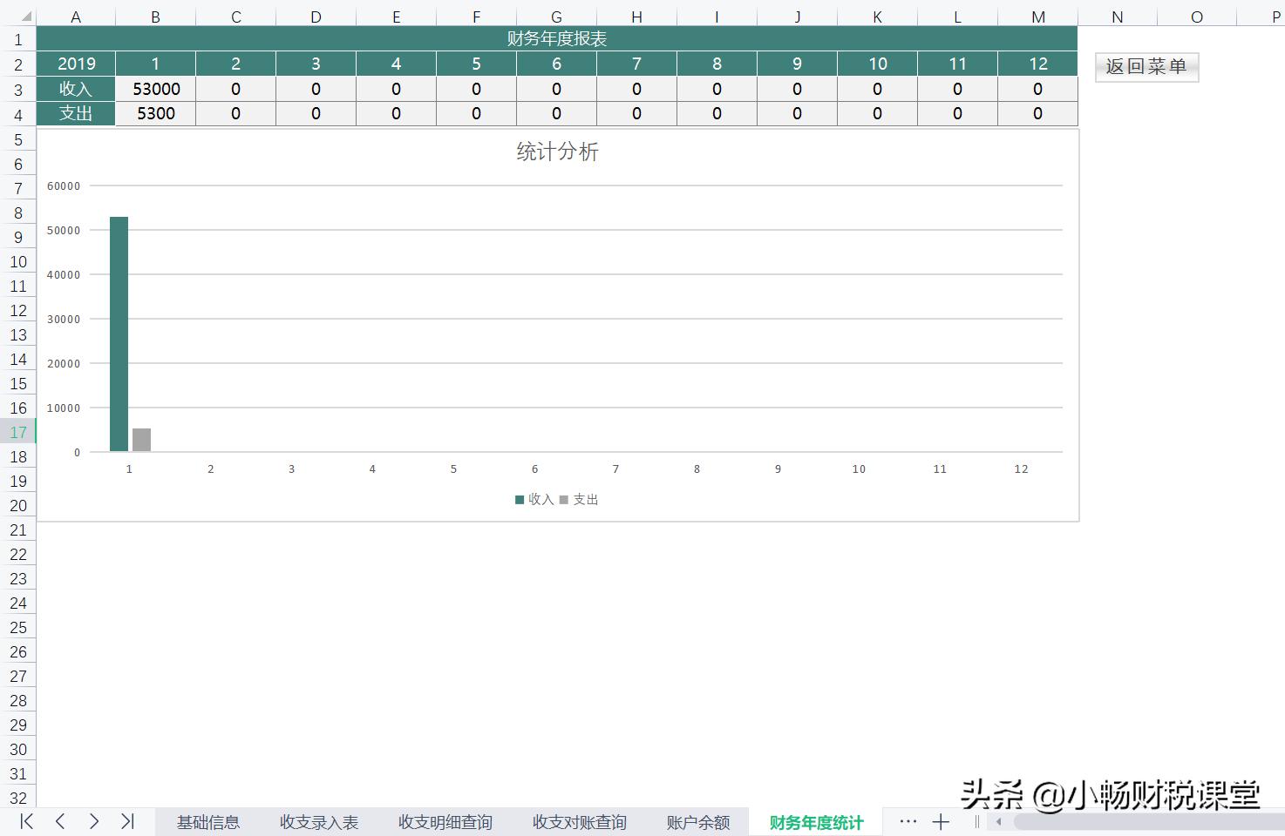Select cell B3 containing 53000
The image size is (1285, 836).
[x=155, y=88]
